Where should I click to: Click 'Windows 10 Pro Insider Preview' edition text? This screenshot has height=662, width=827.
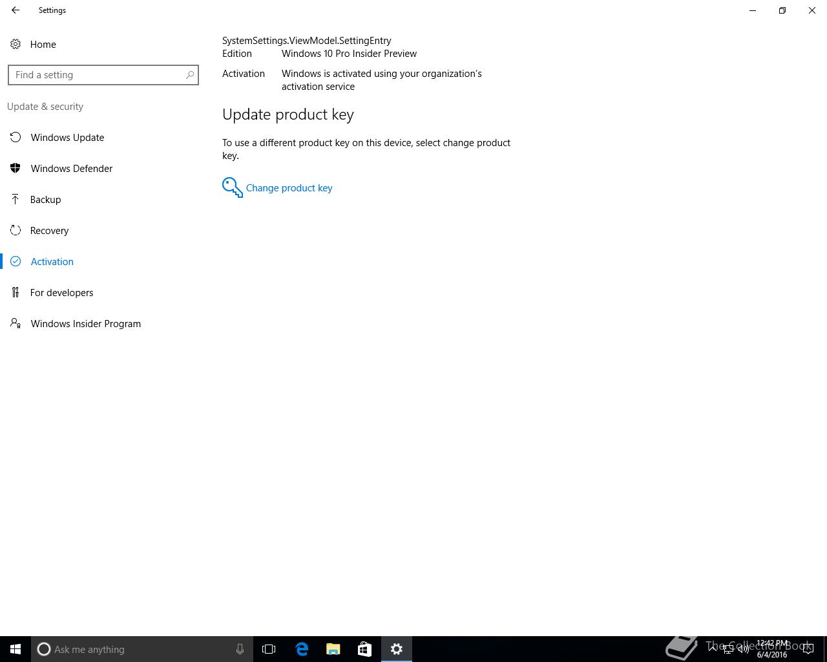click(349, 54)
